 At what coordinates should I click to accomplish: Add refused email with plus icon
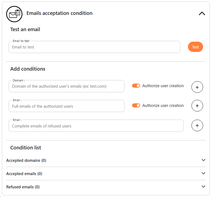pyautogui.click(x=197, y=126)
